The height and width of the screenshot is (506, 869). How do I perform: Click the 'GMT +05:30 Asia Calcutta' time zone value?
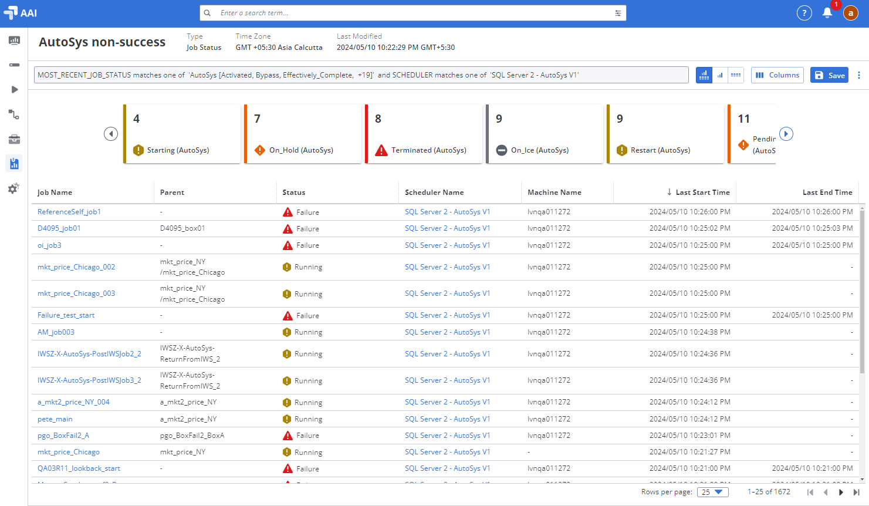coord(279,48)
